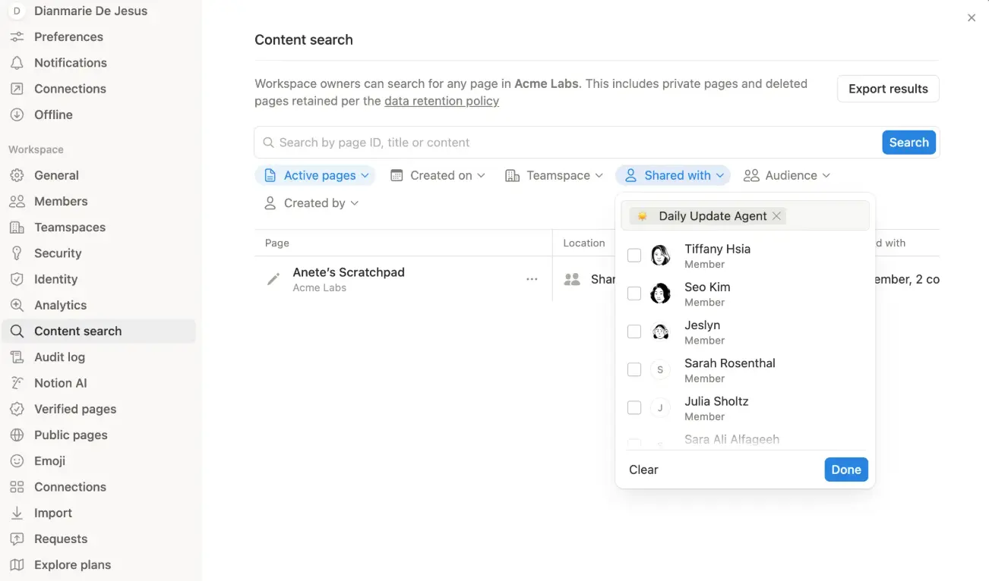Image resolution: width=989 pixels, height=581 pixels.
Task: Expand the Audience filter
Action: coord(787,175)
